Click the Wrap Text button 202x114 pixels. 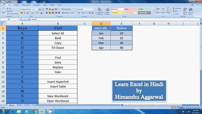click(x=66, y=9)
